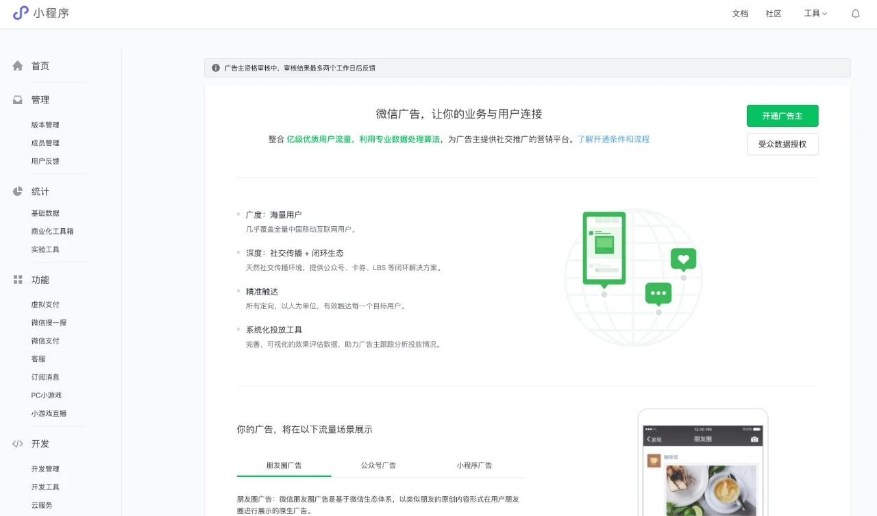Image resolution: width=877 pixels, height=516 pixels.
Task: Open 微信搜一搜 in the sidebar
Action: (49, 322)
